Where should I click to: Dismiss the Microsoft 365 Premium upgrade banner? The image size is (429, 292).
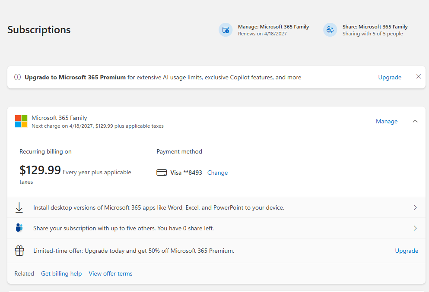pos(418,76)
